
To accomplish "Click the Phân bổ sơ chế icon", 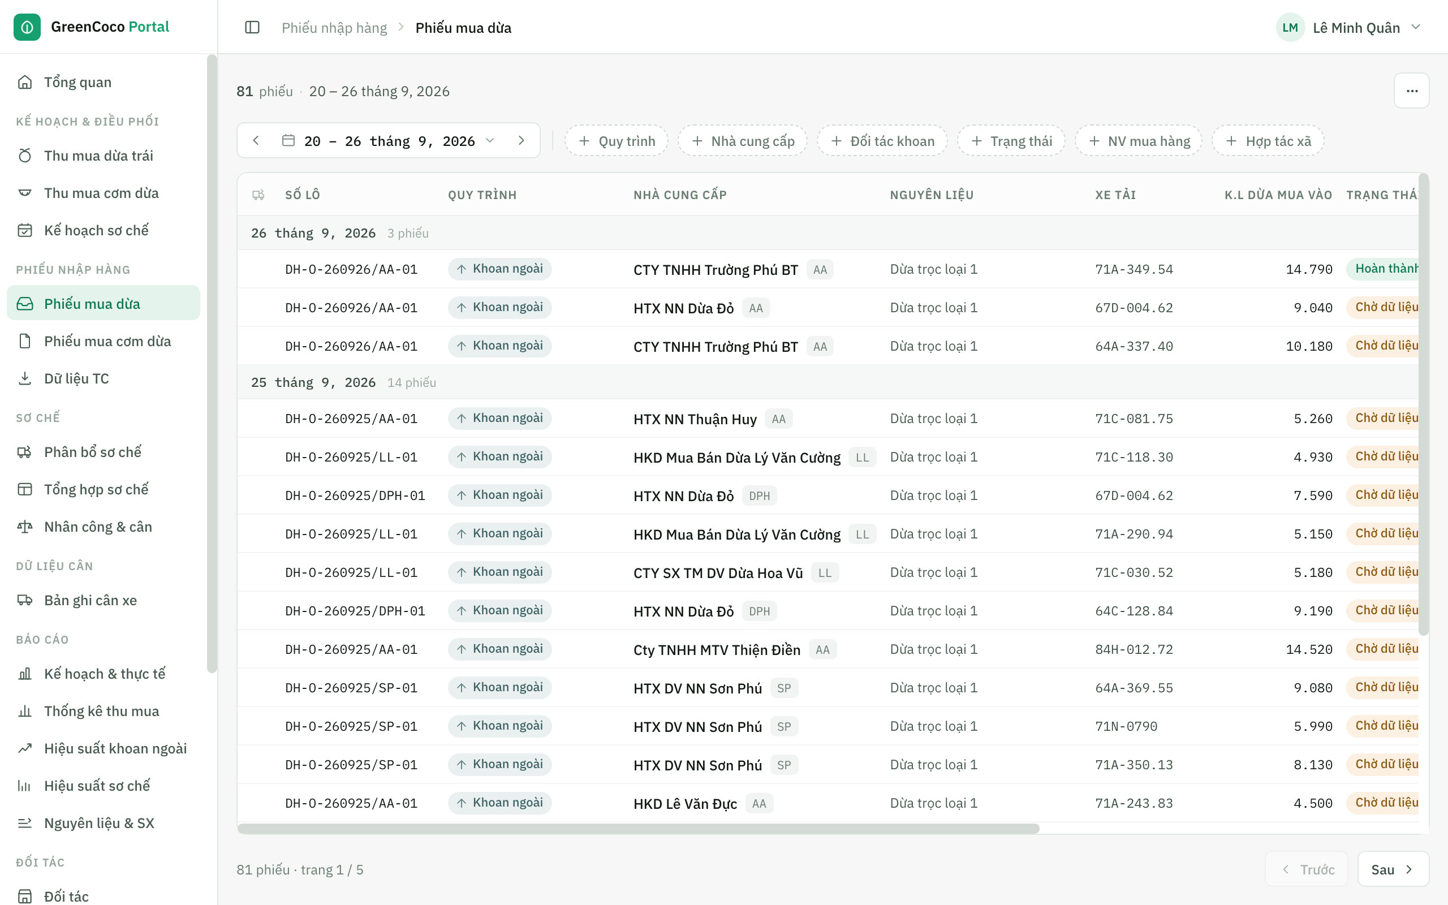I will click(x=24, y=452).
